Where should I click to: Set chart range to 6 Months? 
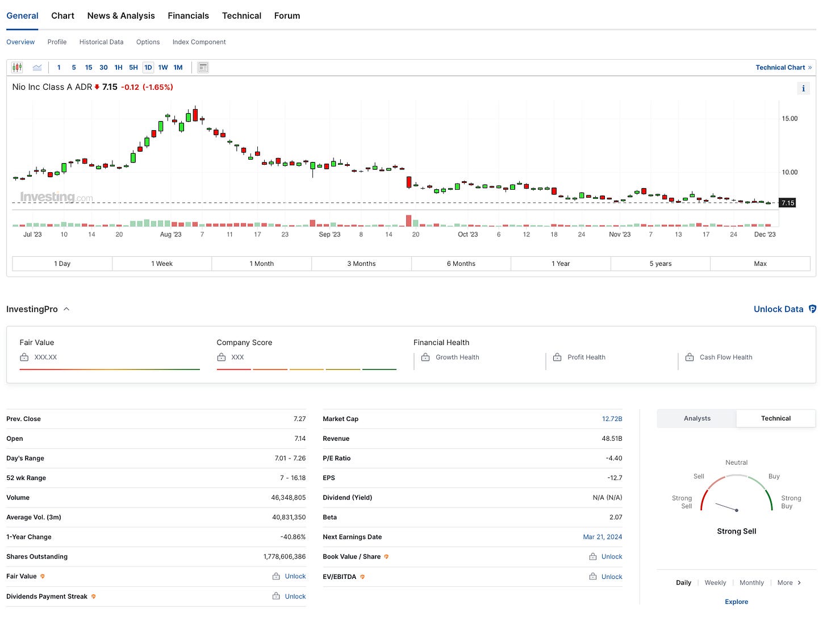[x=461, y=264]
